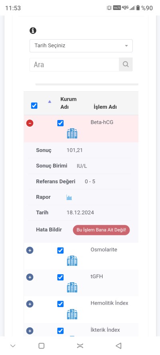This screenshot has height=355, width=160.
Task: Click the hospital icon in Beta-hCG row
Action: [72, 134]
